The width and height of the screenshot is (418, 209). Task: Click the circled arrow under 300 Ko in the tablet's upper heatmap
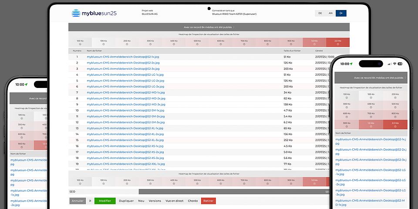coord(150,44)
